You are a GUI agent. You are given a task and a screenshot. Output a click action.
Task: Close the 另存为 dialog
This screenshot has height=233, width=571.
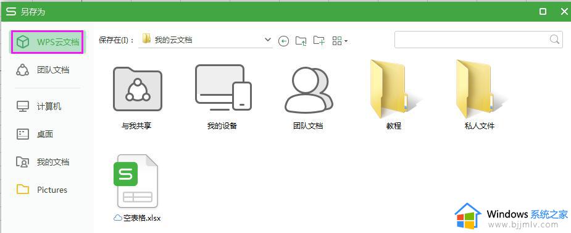(x=564, y=12)
